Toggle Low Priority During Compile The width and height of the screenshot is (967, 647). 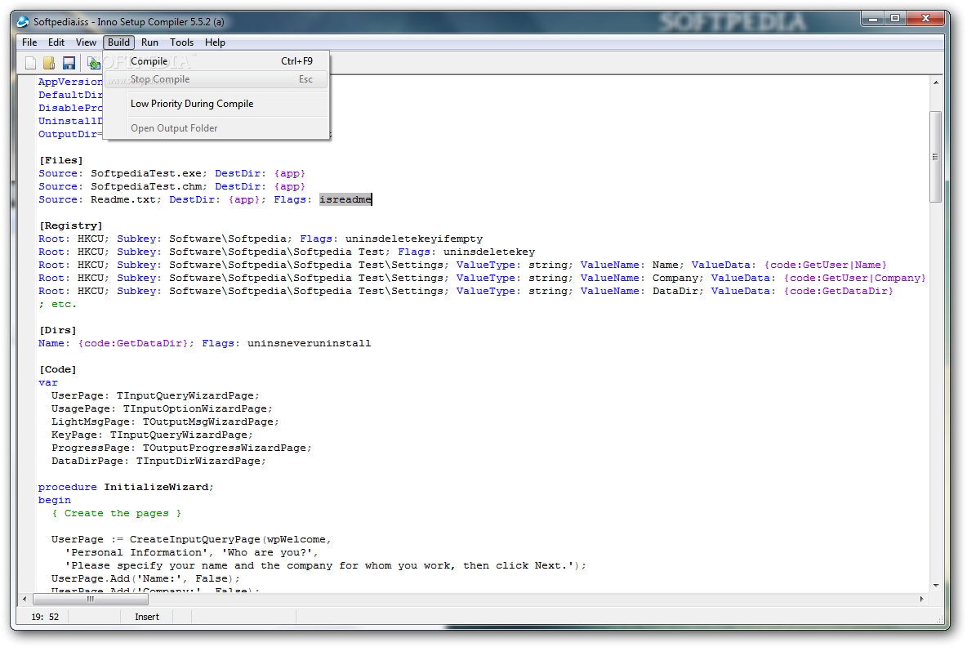coord(216,104)
